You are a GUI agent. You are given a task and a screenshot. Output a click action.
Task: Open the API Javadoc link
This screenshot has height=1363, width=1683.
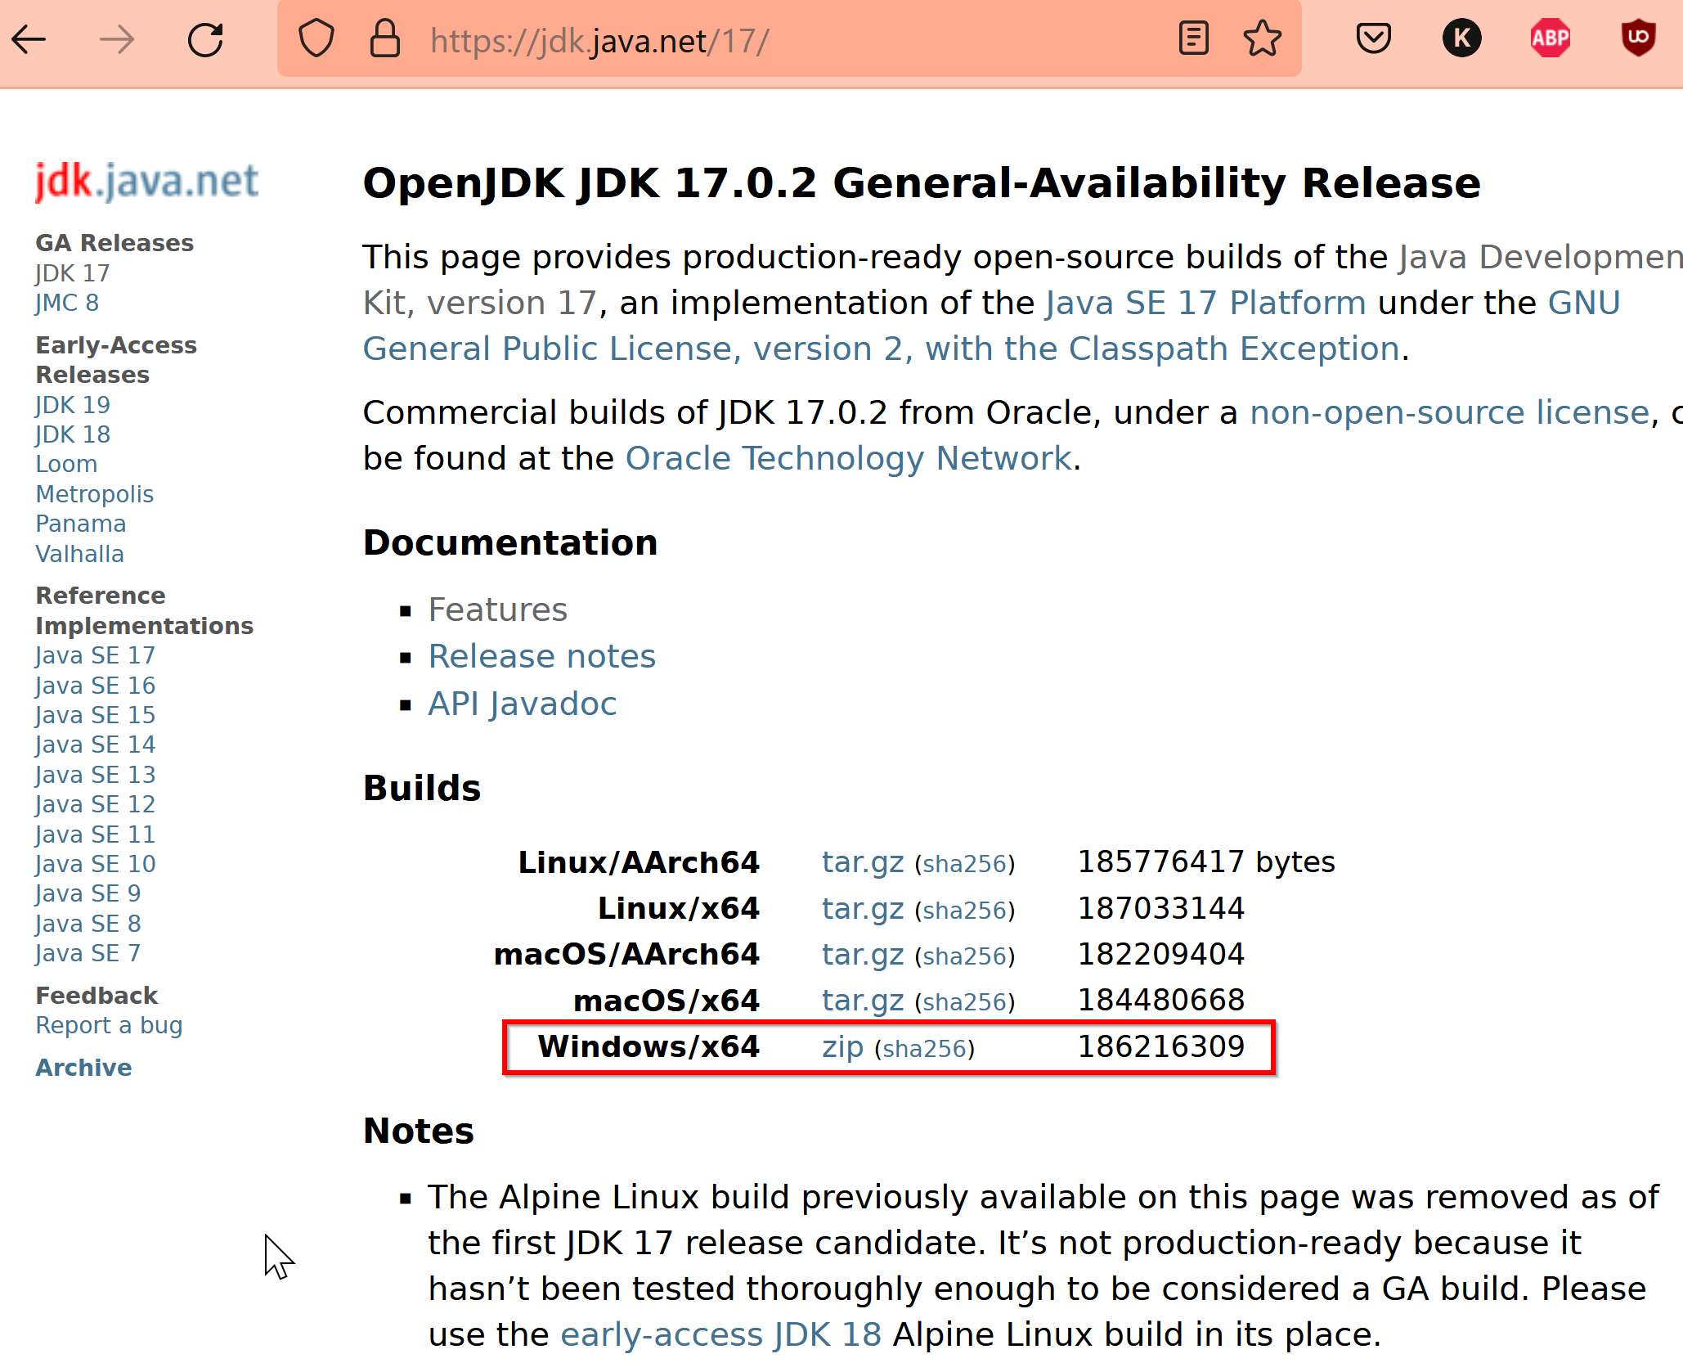(x=523, y=704)
